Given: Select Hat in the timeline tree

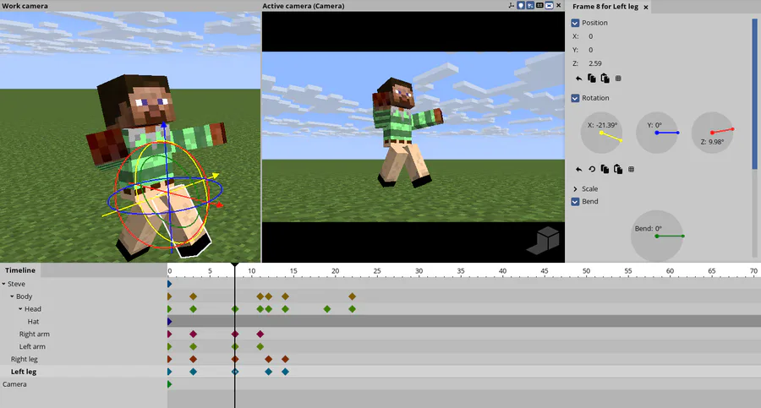Looking at the screenshot, I should click(33, 322).
